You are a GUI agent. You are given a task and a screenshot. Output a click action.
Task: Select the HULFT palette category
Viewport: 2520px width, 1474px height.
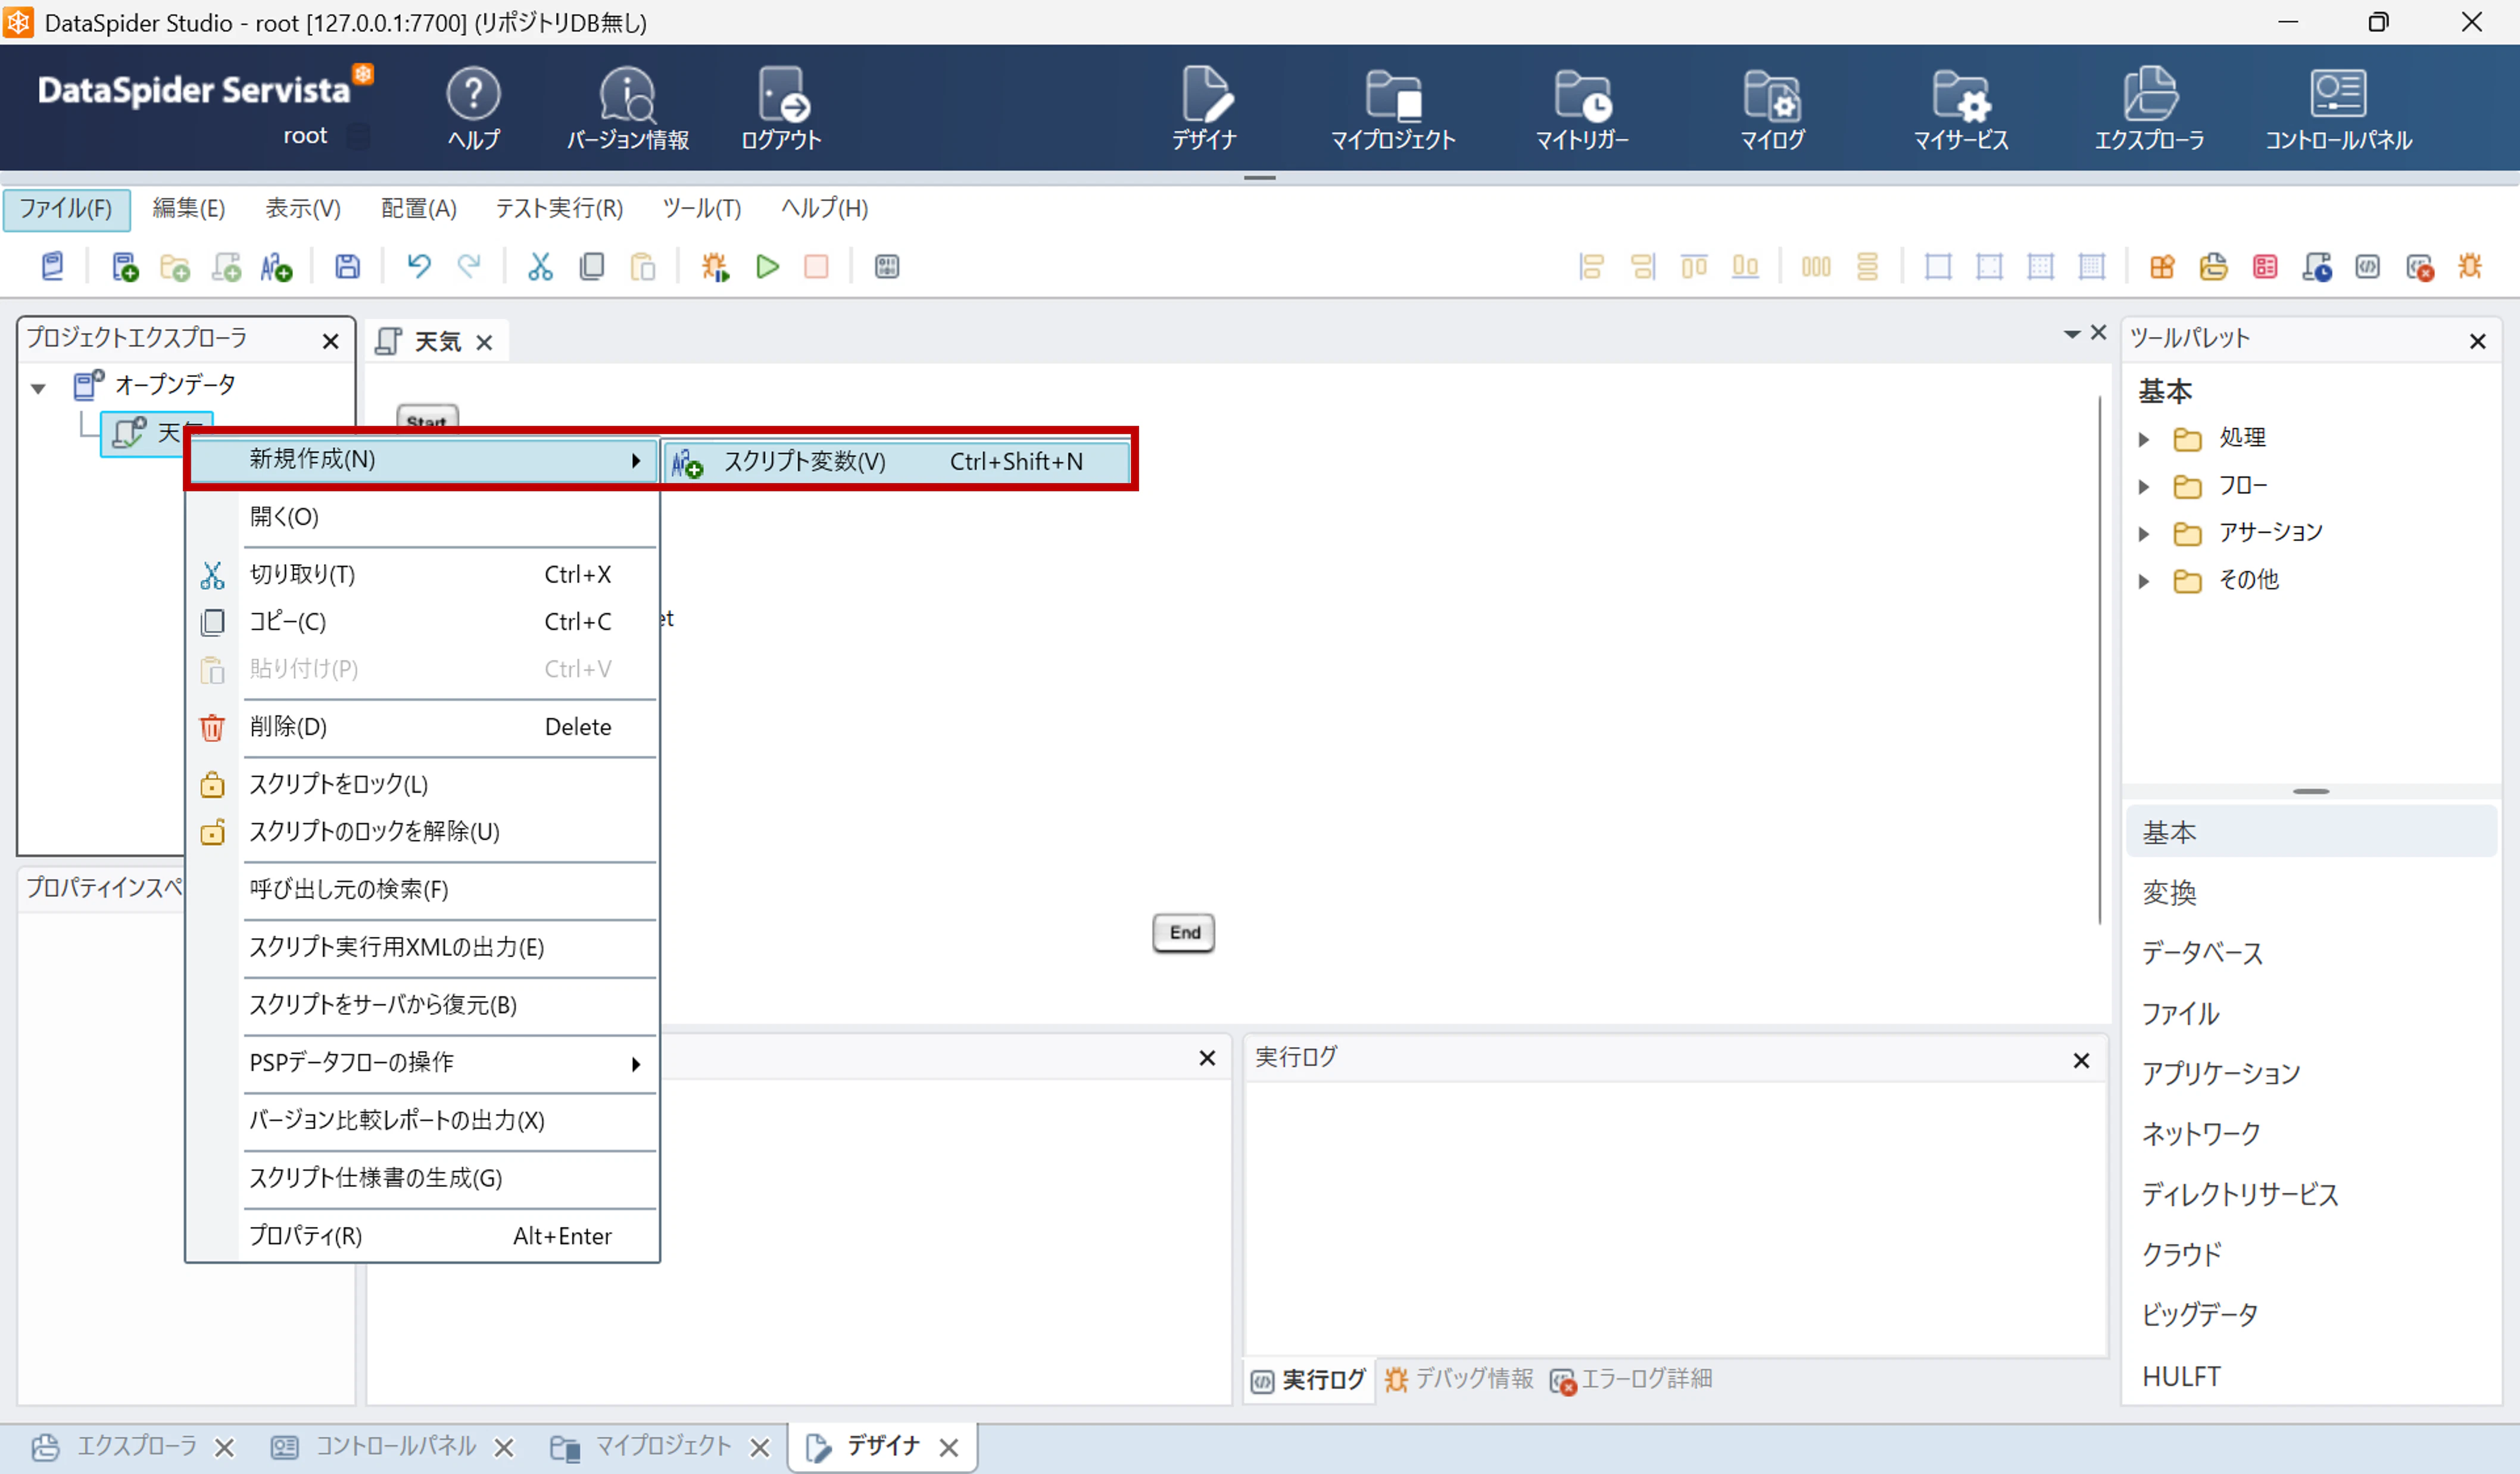[2310, 1377]
